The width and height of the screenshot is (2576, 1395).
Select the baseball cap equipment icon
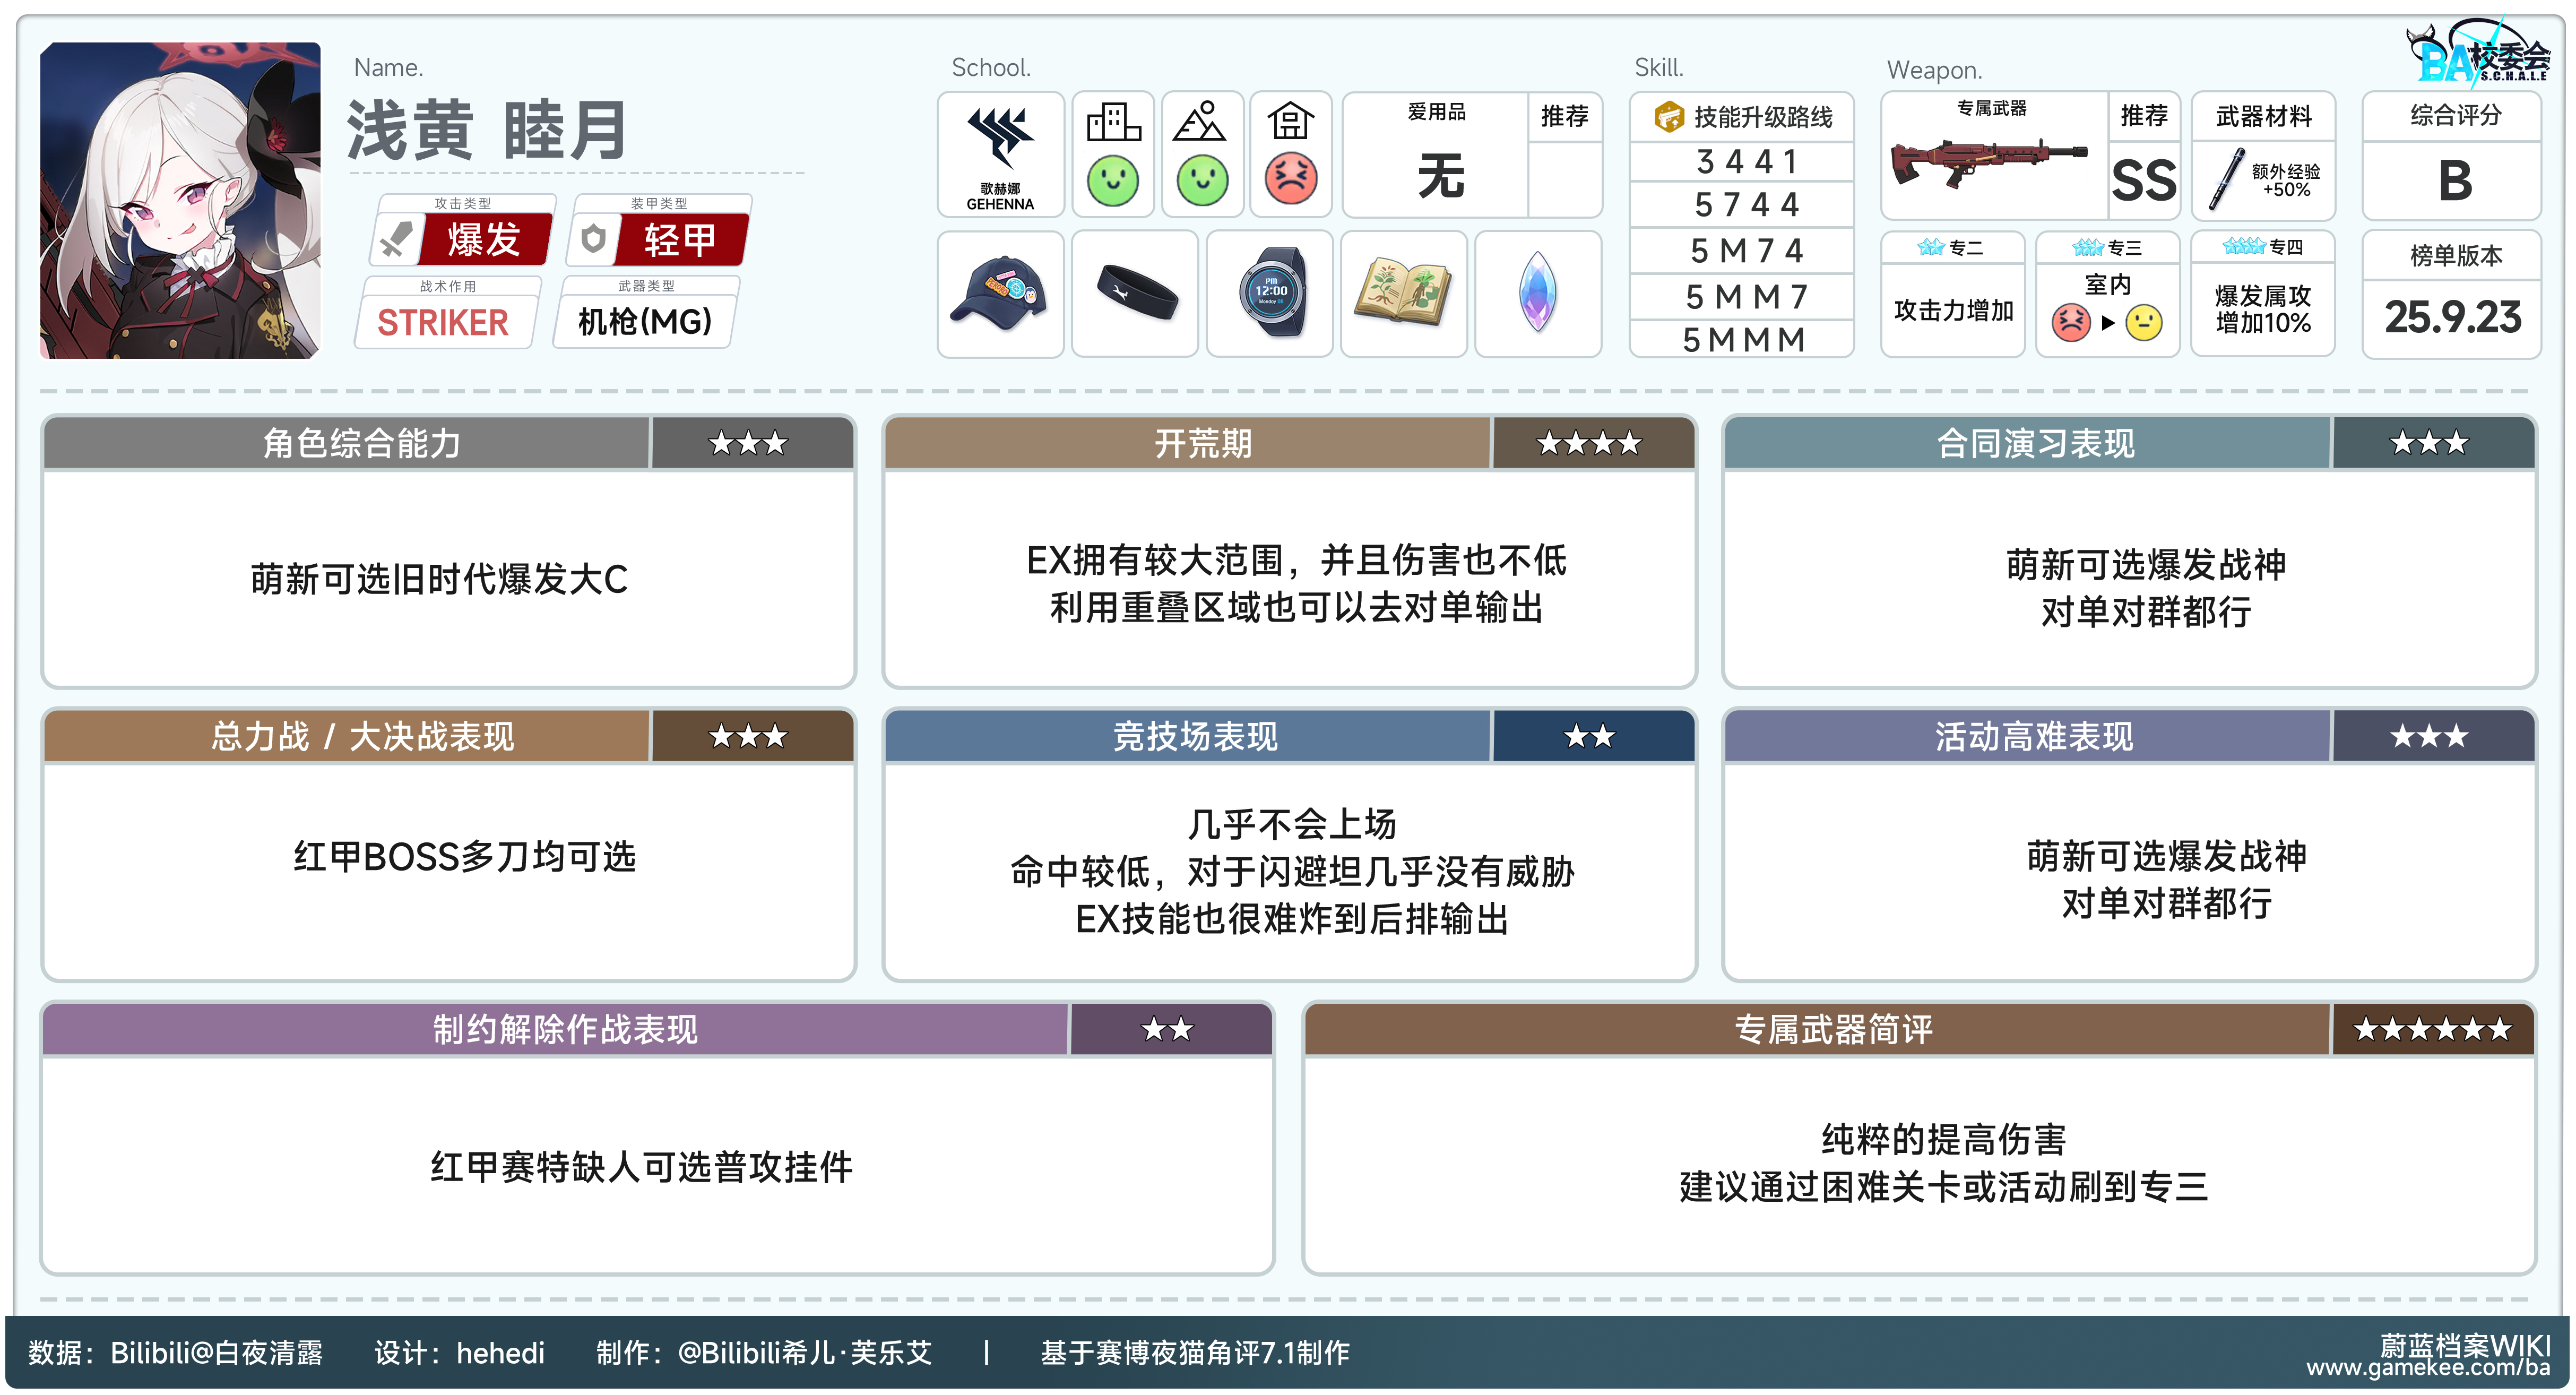point(999,293)
